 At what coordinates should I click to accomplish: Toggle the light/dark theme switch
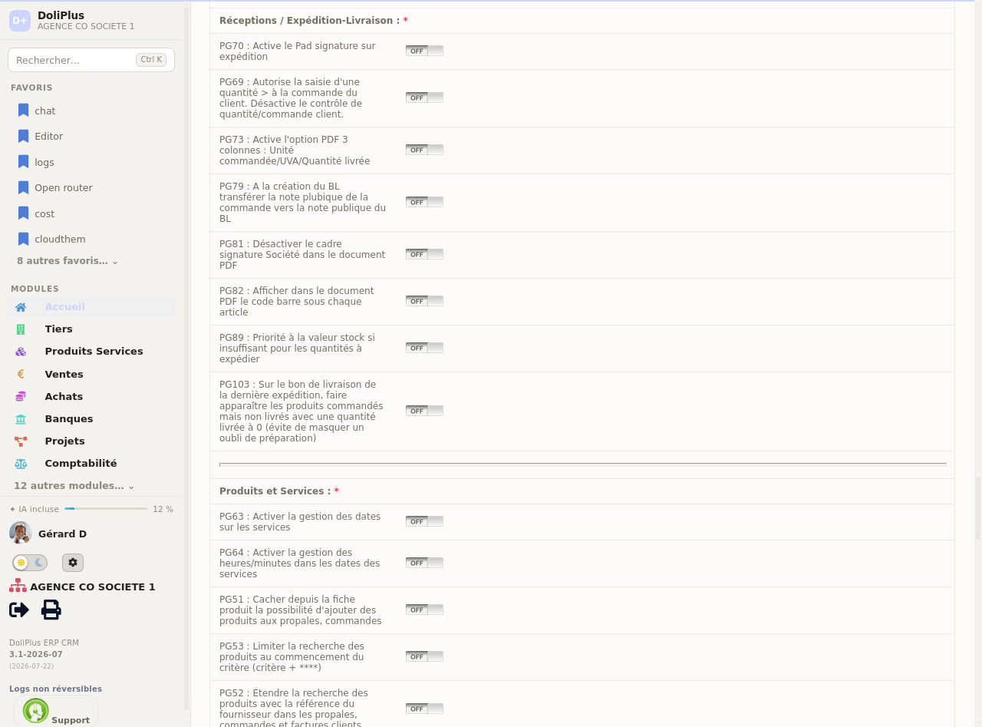30,563
